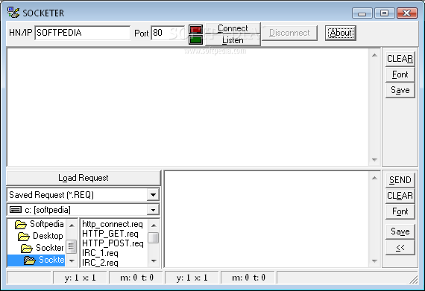Image resolution: width=425 pixels, height=291 pixels.
Task: Click the red connection status indicator
Action: point(195,29)
